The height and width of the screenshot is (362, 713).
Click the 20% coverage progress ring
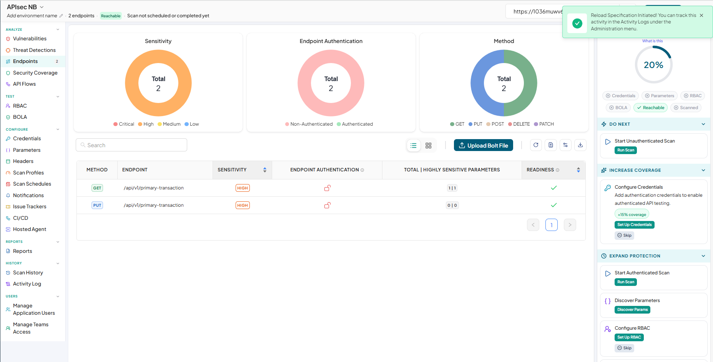[653, 65]
